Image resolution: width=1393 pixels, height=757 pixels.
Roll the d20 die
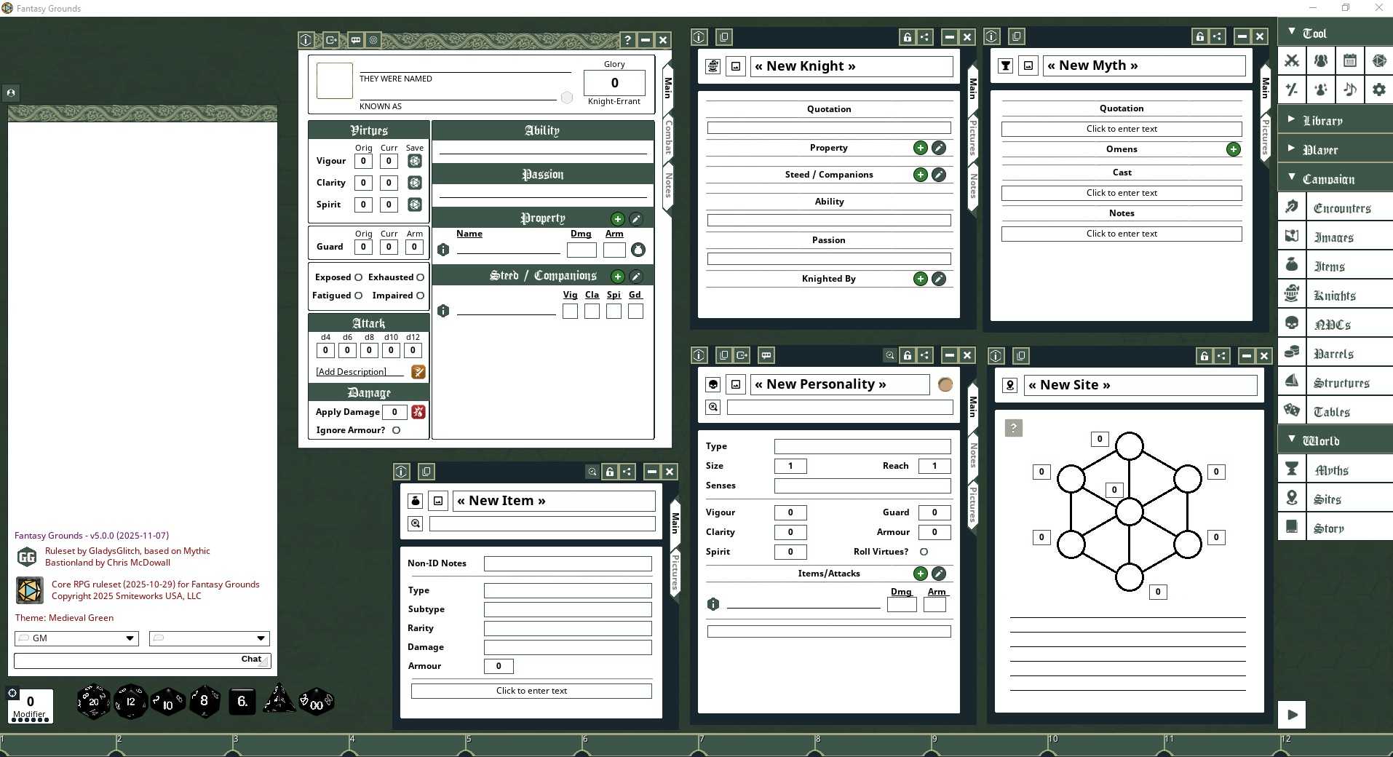[93, 702]
